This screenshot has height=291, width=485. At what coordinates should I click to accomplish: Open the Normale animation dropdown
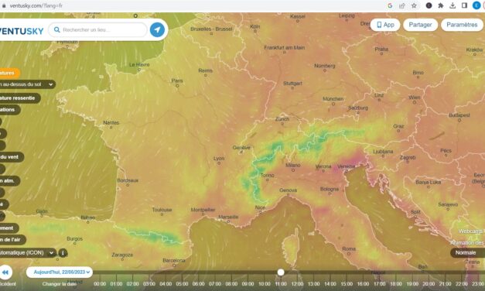[x=467, y=253]
